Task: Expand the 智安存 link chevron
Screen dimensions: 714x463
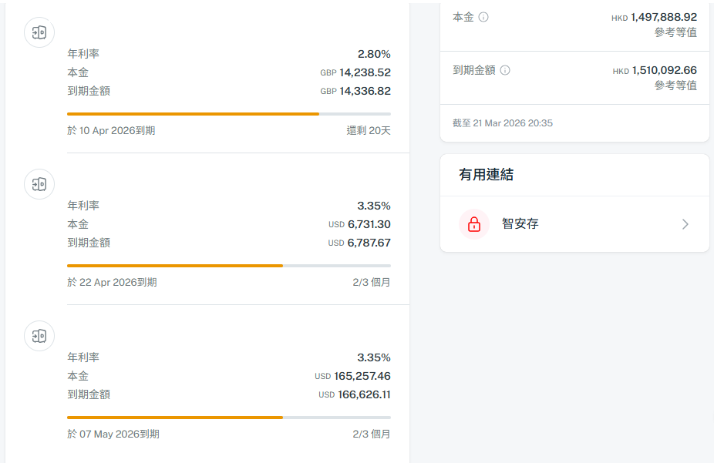Action: 685,224
